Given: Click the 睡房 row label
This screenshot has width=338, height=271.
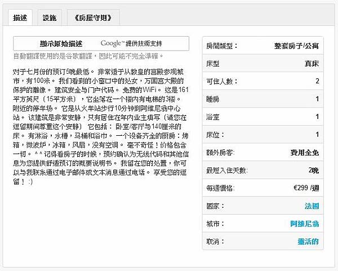Looking at the screenshot, I should (213, 99).
